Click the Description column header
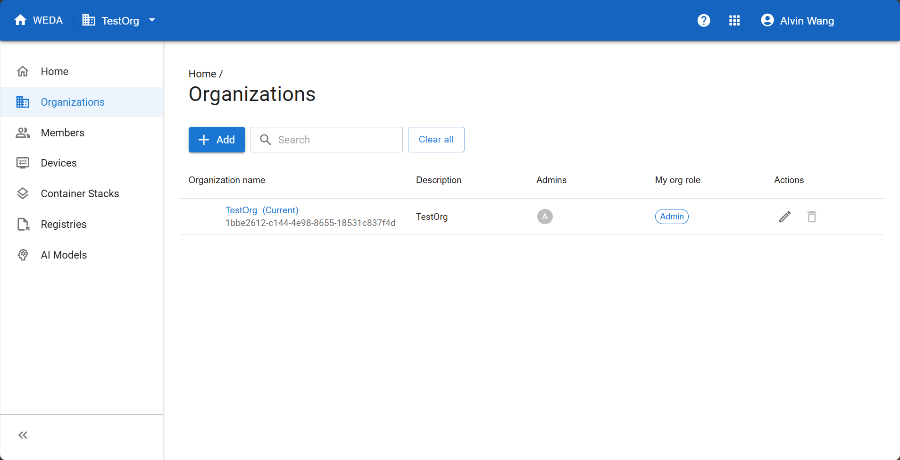Viewport: 900px width, 460px height. coord(439,180)
